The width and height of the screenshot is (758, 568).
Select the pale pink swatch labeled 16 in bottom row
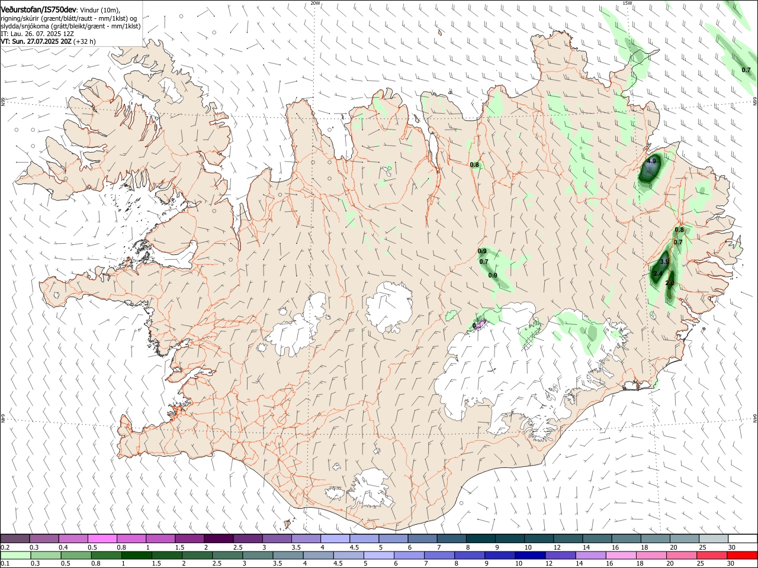(x=621, y=556)
